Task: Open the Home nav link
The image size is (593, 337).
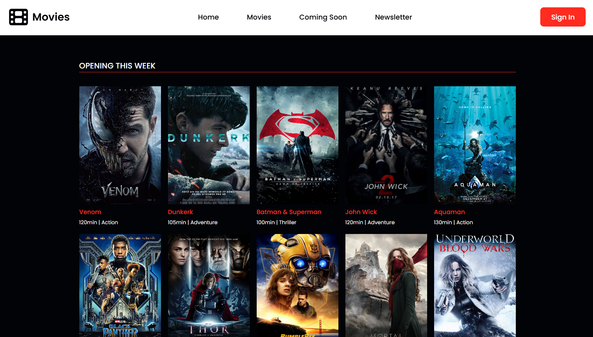Action: [x=208, y=17]
